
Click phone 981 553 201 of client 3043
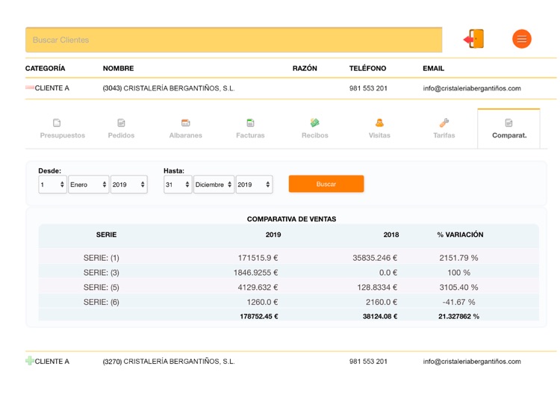(368, 88)
